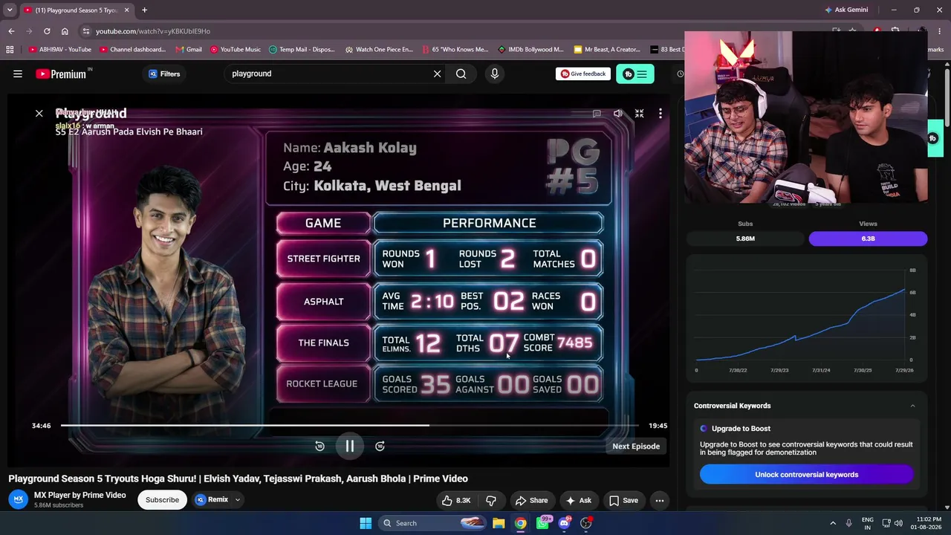Open the Temp Mail bookmark
Screen dimensions: 951x535
point(302,50)
